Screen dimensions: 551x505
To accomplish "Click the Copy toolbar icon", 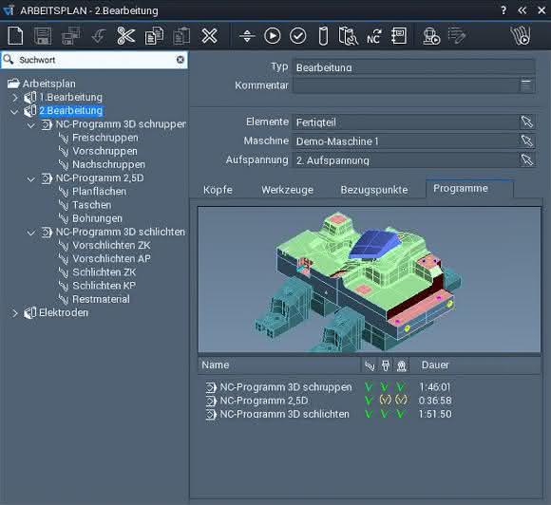I will click(x=154, y=36).
